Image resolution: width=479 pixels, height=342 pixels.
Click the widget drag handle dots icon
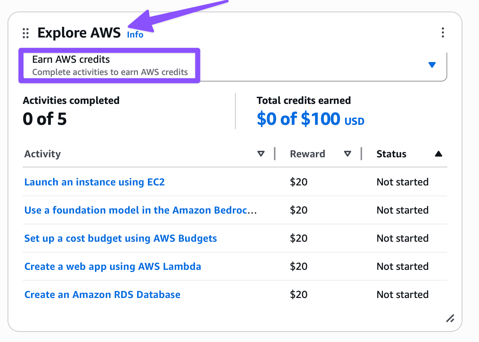point(26,33)
